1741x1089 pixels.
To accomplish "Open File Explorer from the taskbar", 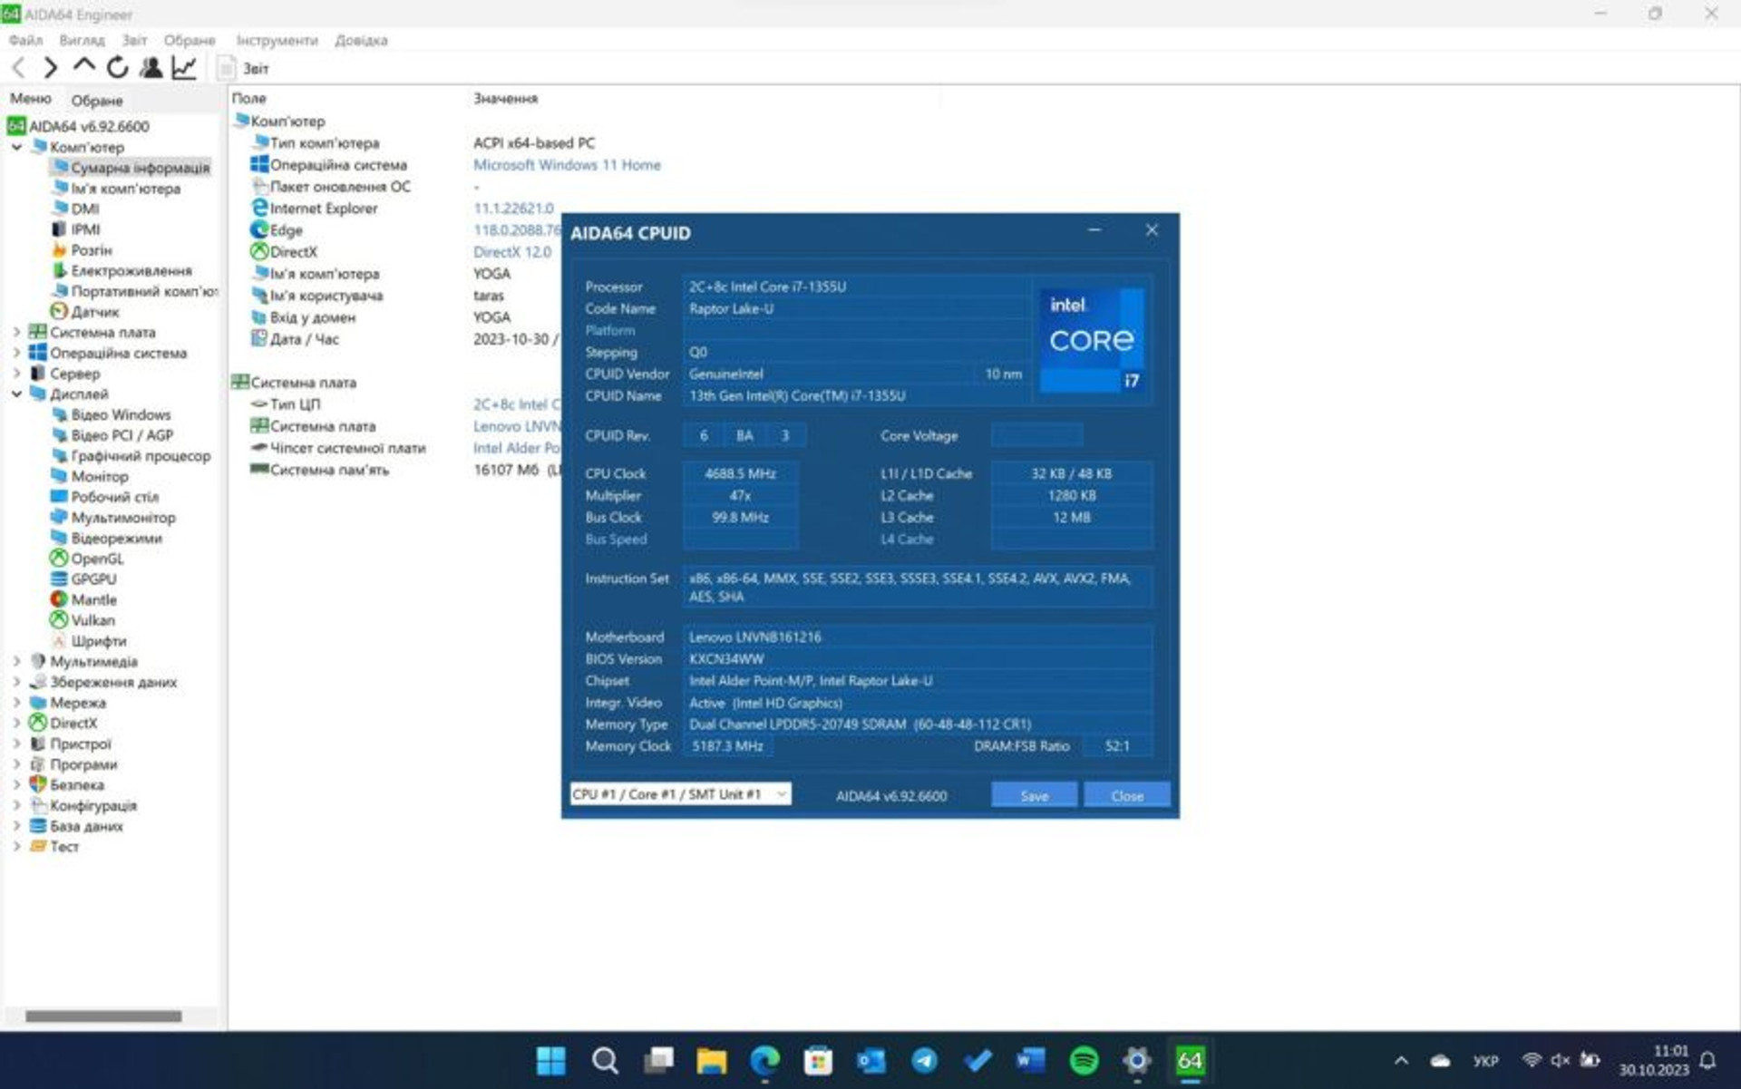I will pos(712,1060).
